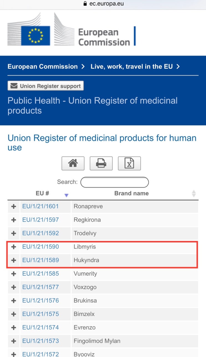206x357 pixels.
Task: Expand the Fingolimod Mylan row
Action: 14,341
